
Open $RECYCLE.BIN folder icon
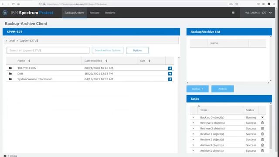pos(10,68)
